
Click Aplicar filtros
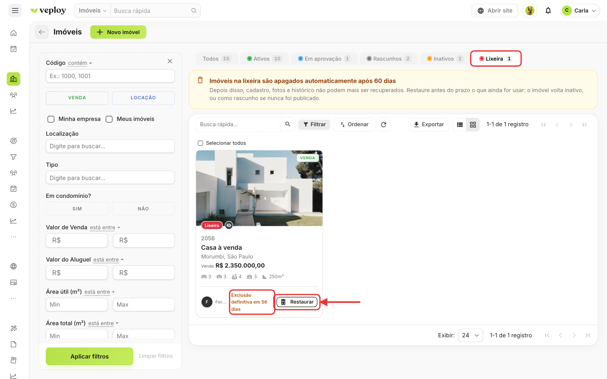tap(90, 356)
